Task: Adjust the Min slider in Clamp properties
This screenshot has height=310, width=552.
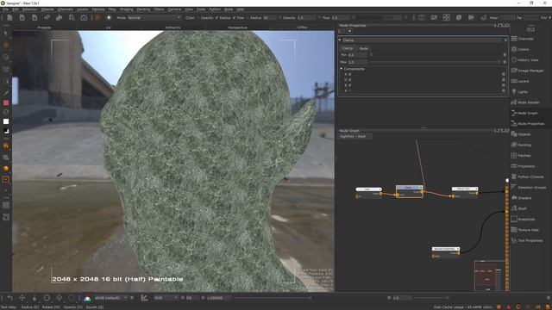Action: pyautogui.click(x=436, y=55)
